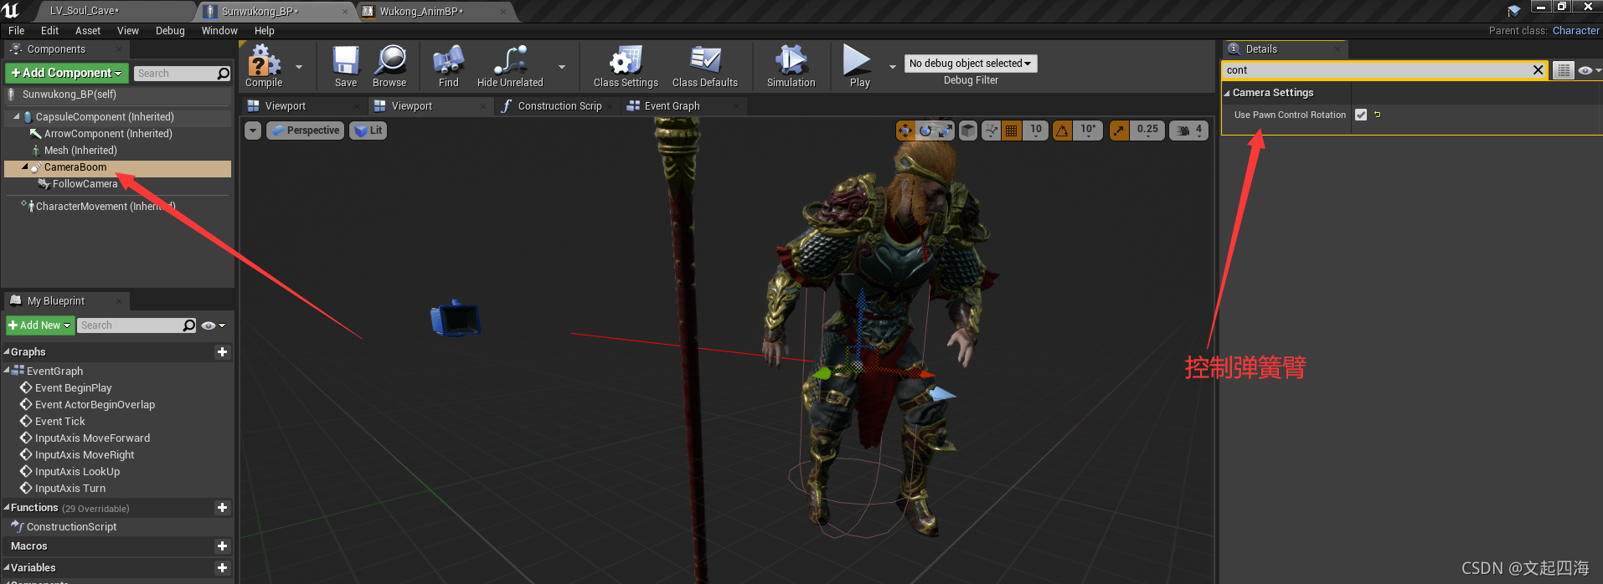Click the Add New button in My Blueprint
1603x584 pixels.
(x=40, y=325)
